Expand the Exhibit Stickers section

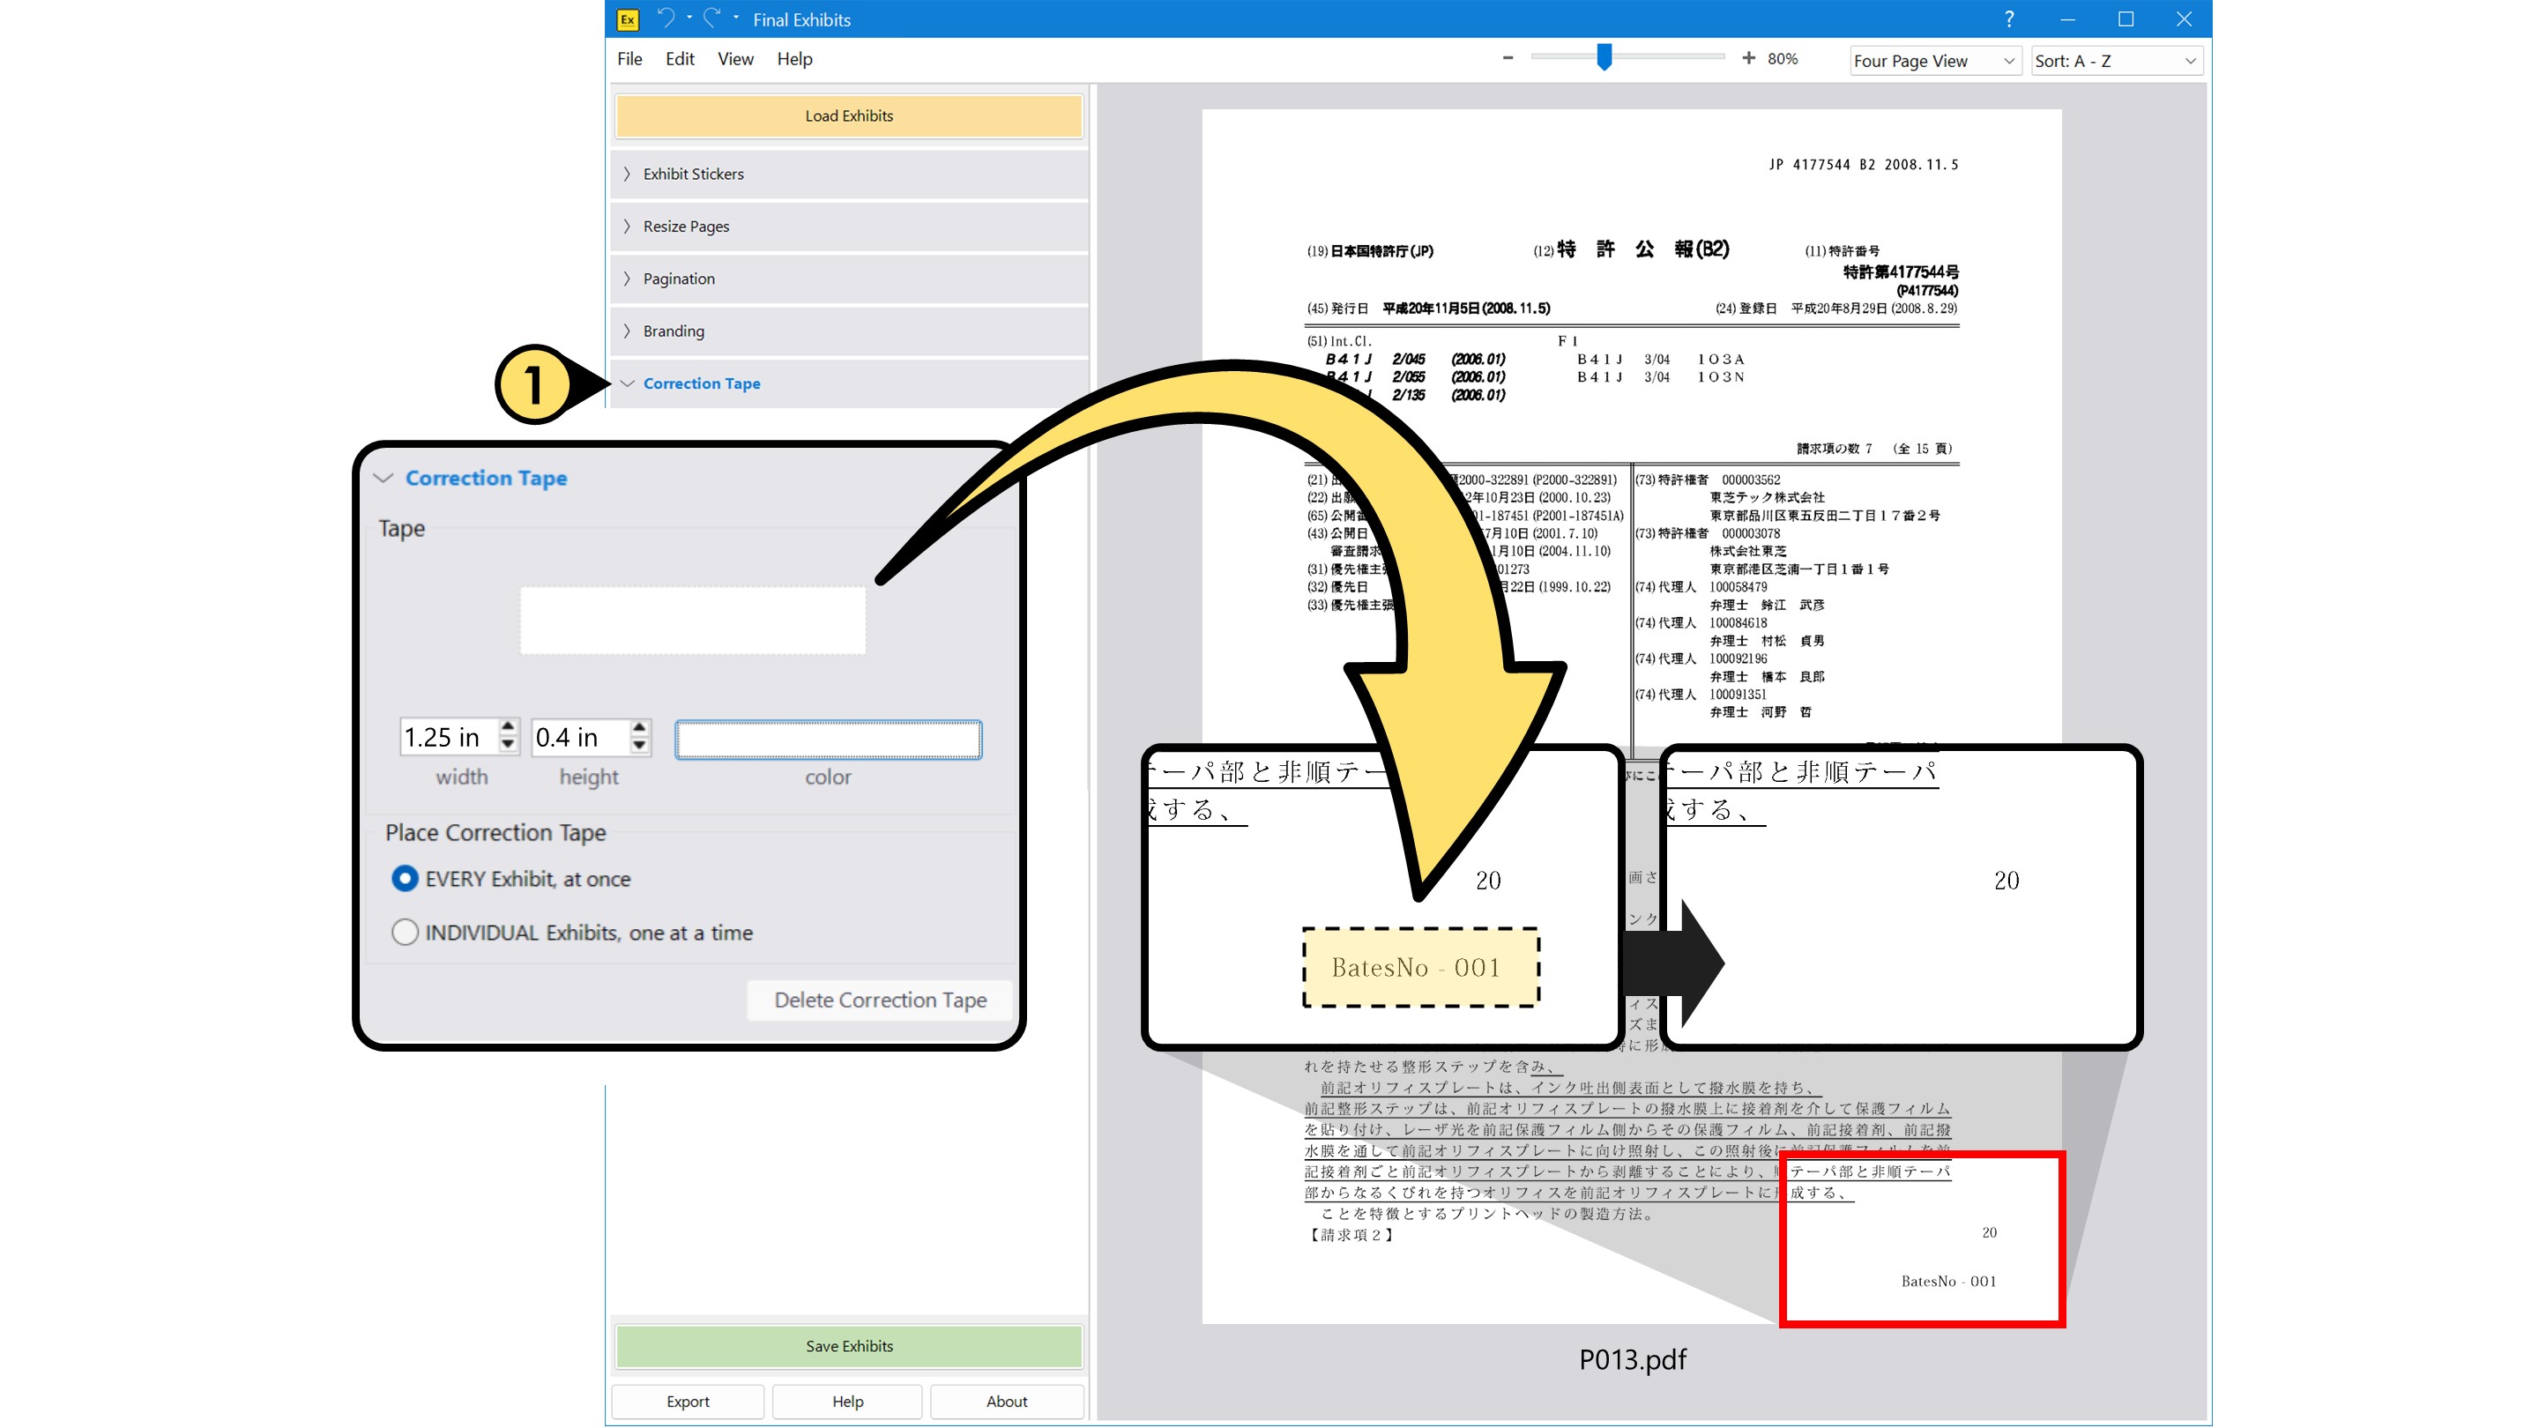click(693, 174)
